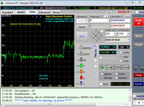Click the Start button

point(82,37)
